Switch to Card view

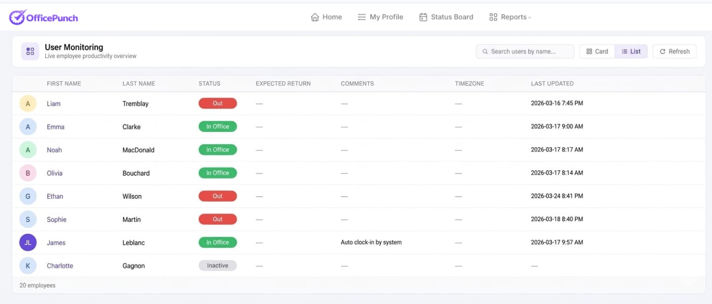[x=597, y=51]
